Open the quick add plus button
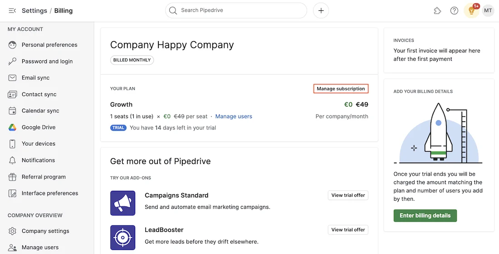This screenshot has width=499, height=254. (x=321, y=10)
